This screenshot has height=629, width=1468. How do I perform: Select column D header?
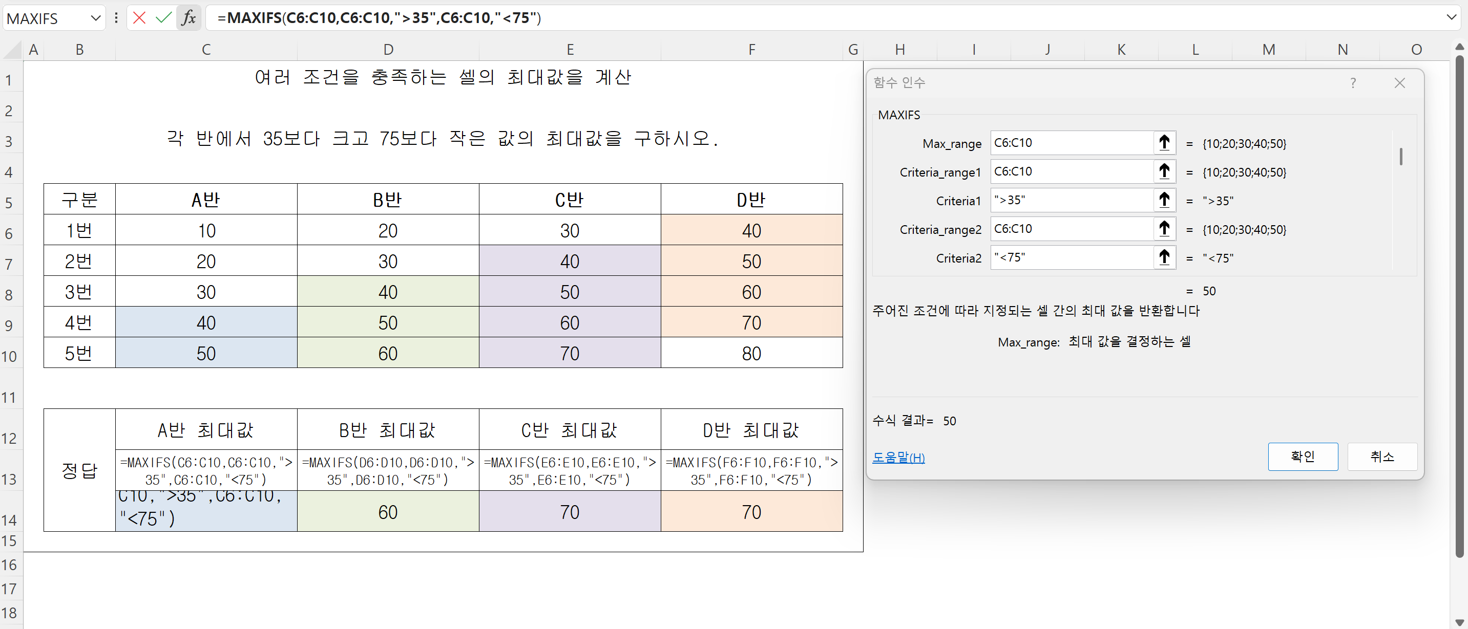388,50
